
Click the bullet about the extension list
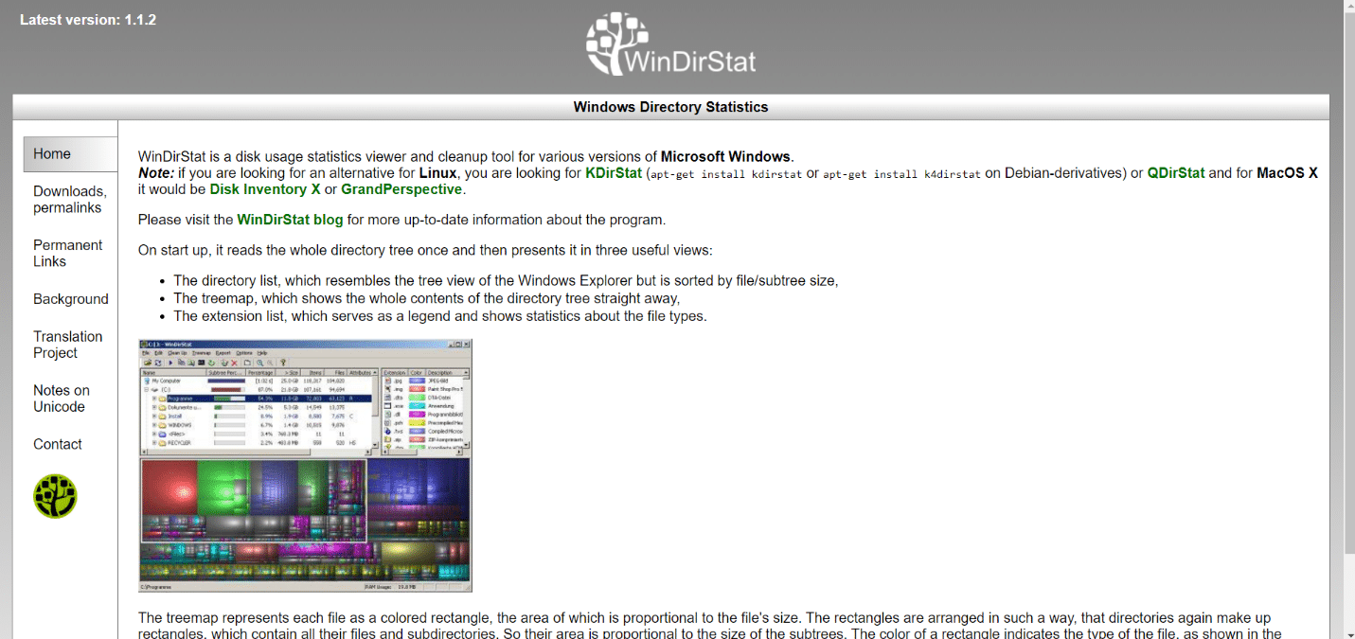pos(440,316)
